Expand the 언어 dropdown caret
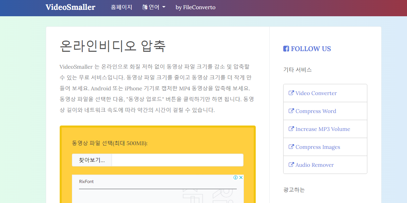 (x=164, y=7)
